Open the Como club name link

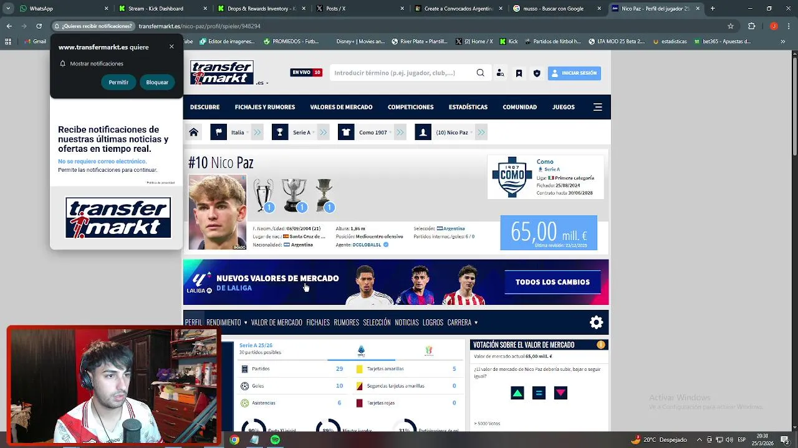(x=545, y=162)
